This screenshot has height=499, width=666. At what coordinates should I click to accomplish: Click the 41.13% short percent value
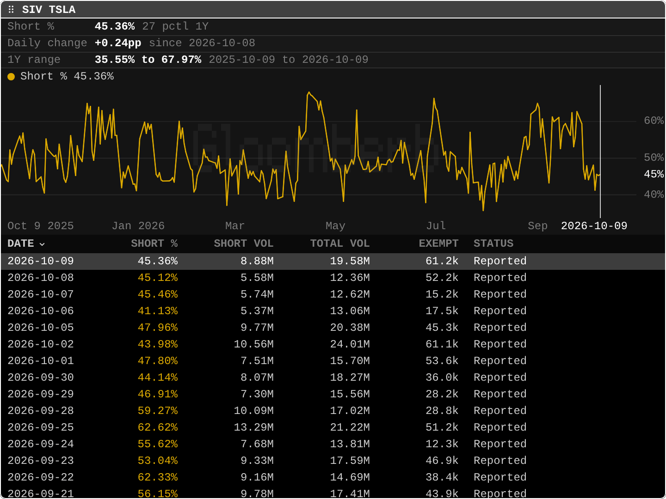pos(158,311)
